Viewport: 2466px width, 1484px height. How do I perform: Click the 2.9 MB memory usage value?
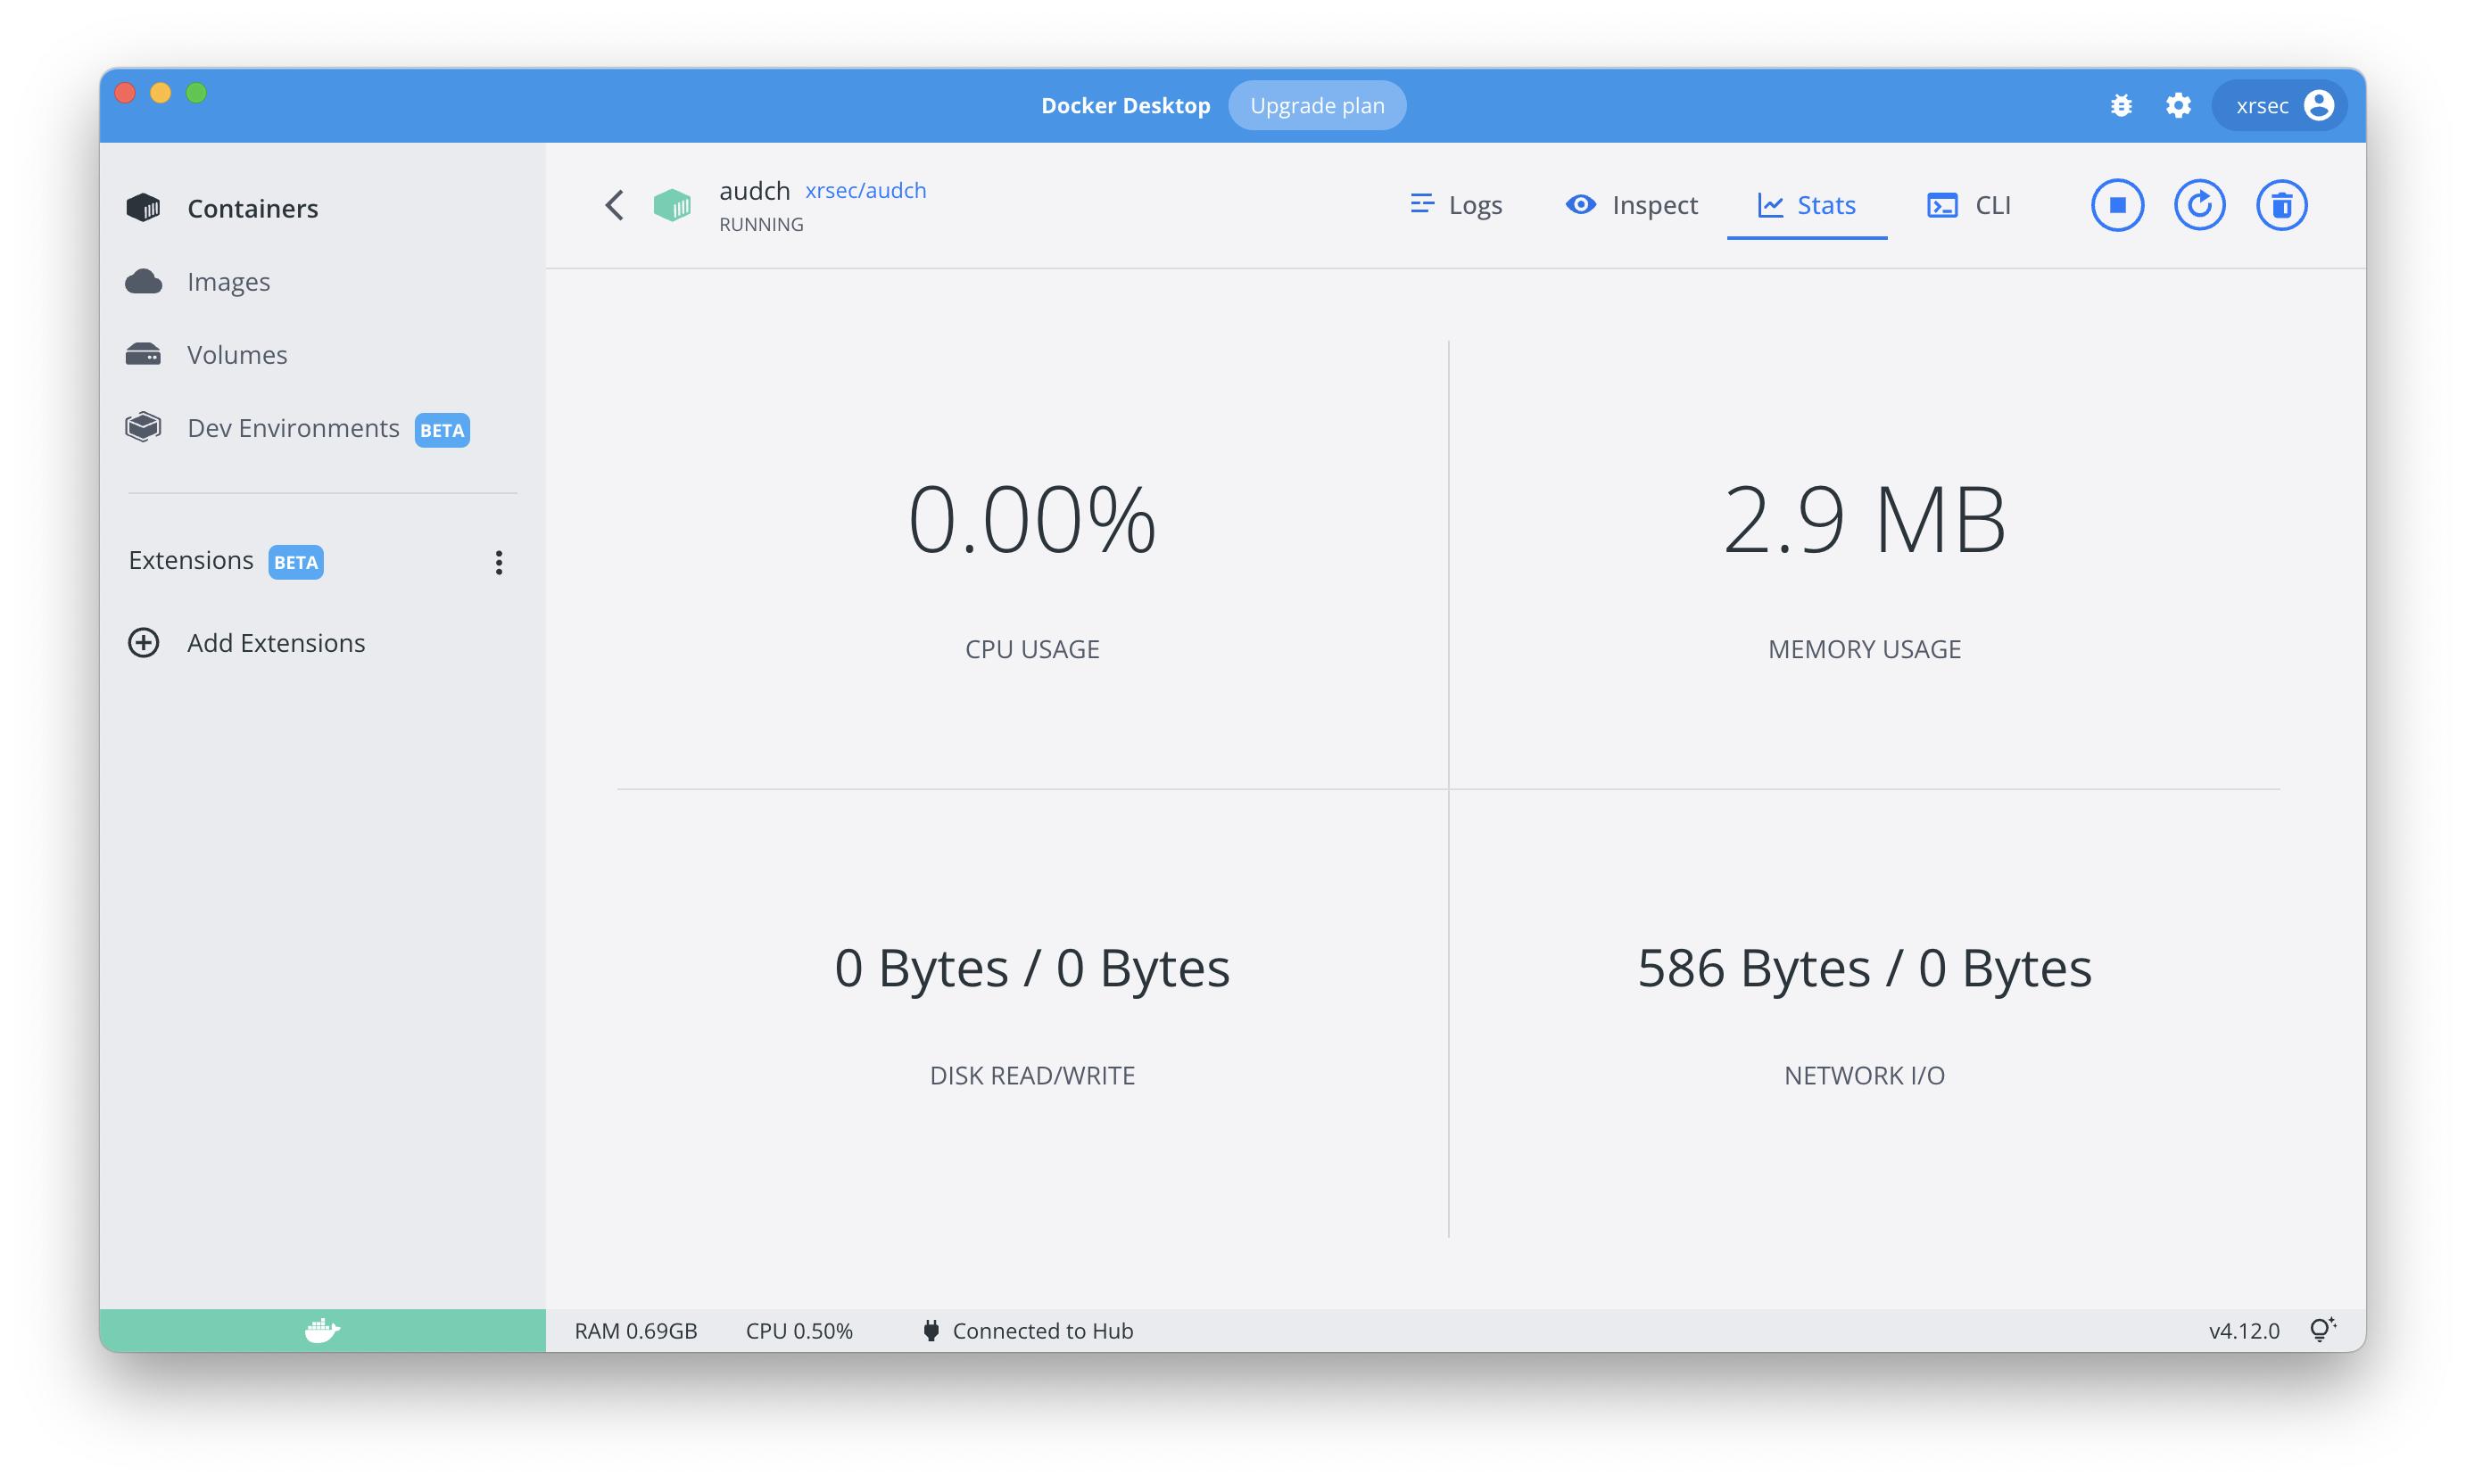coord(1864,519)
